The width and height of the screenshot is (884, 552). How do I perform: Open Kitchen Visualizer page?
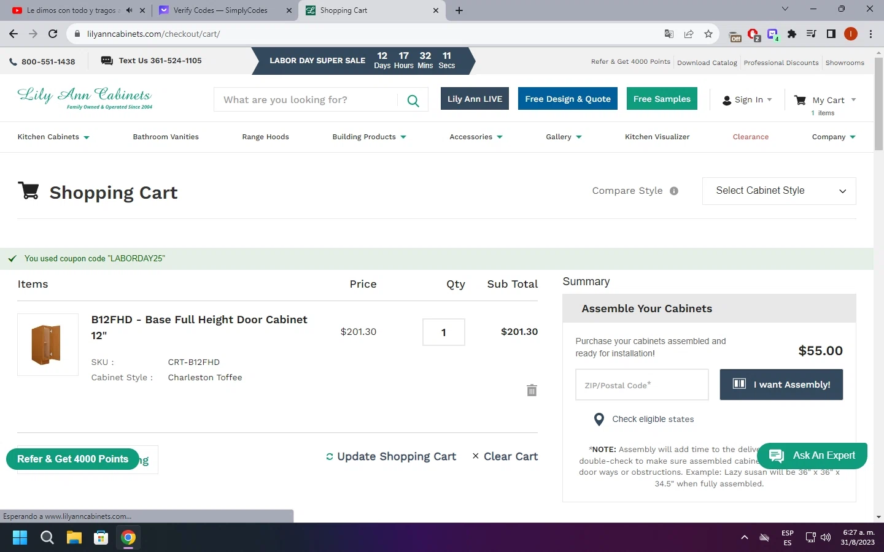[x=657, y=137]
